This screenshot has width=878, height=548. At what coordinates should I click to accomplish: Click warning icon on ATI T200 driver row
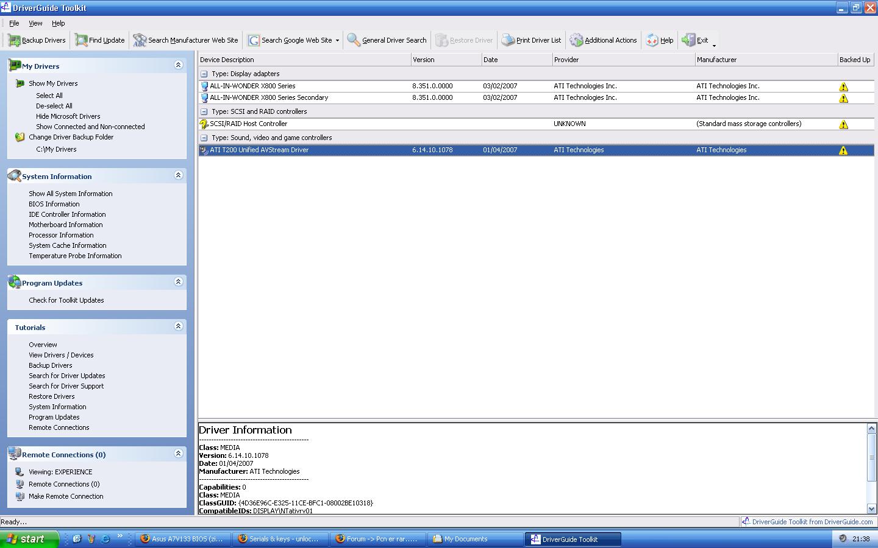coord(843,151)
